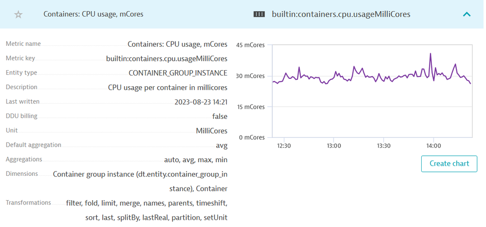Click the Aggregations list auto, avg, max, min
Viewport: 486px width, 227px height.
click(x=196, y=160)
